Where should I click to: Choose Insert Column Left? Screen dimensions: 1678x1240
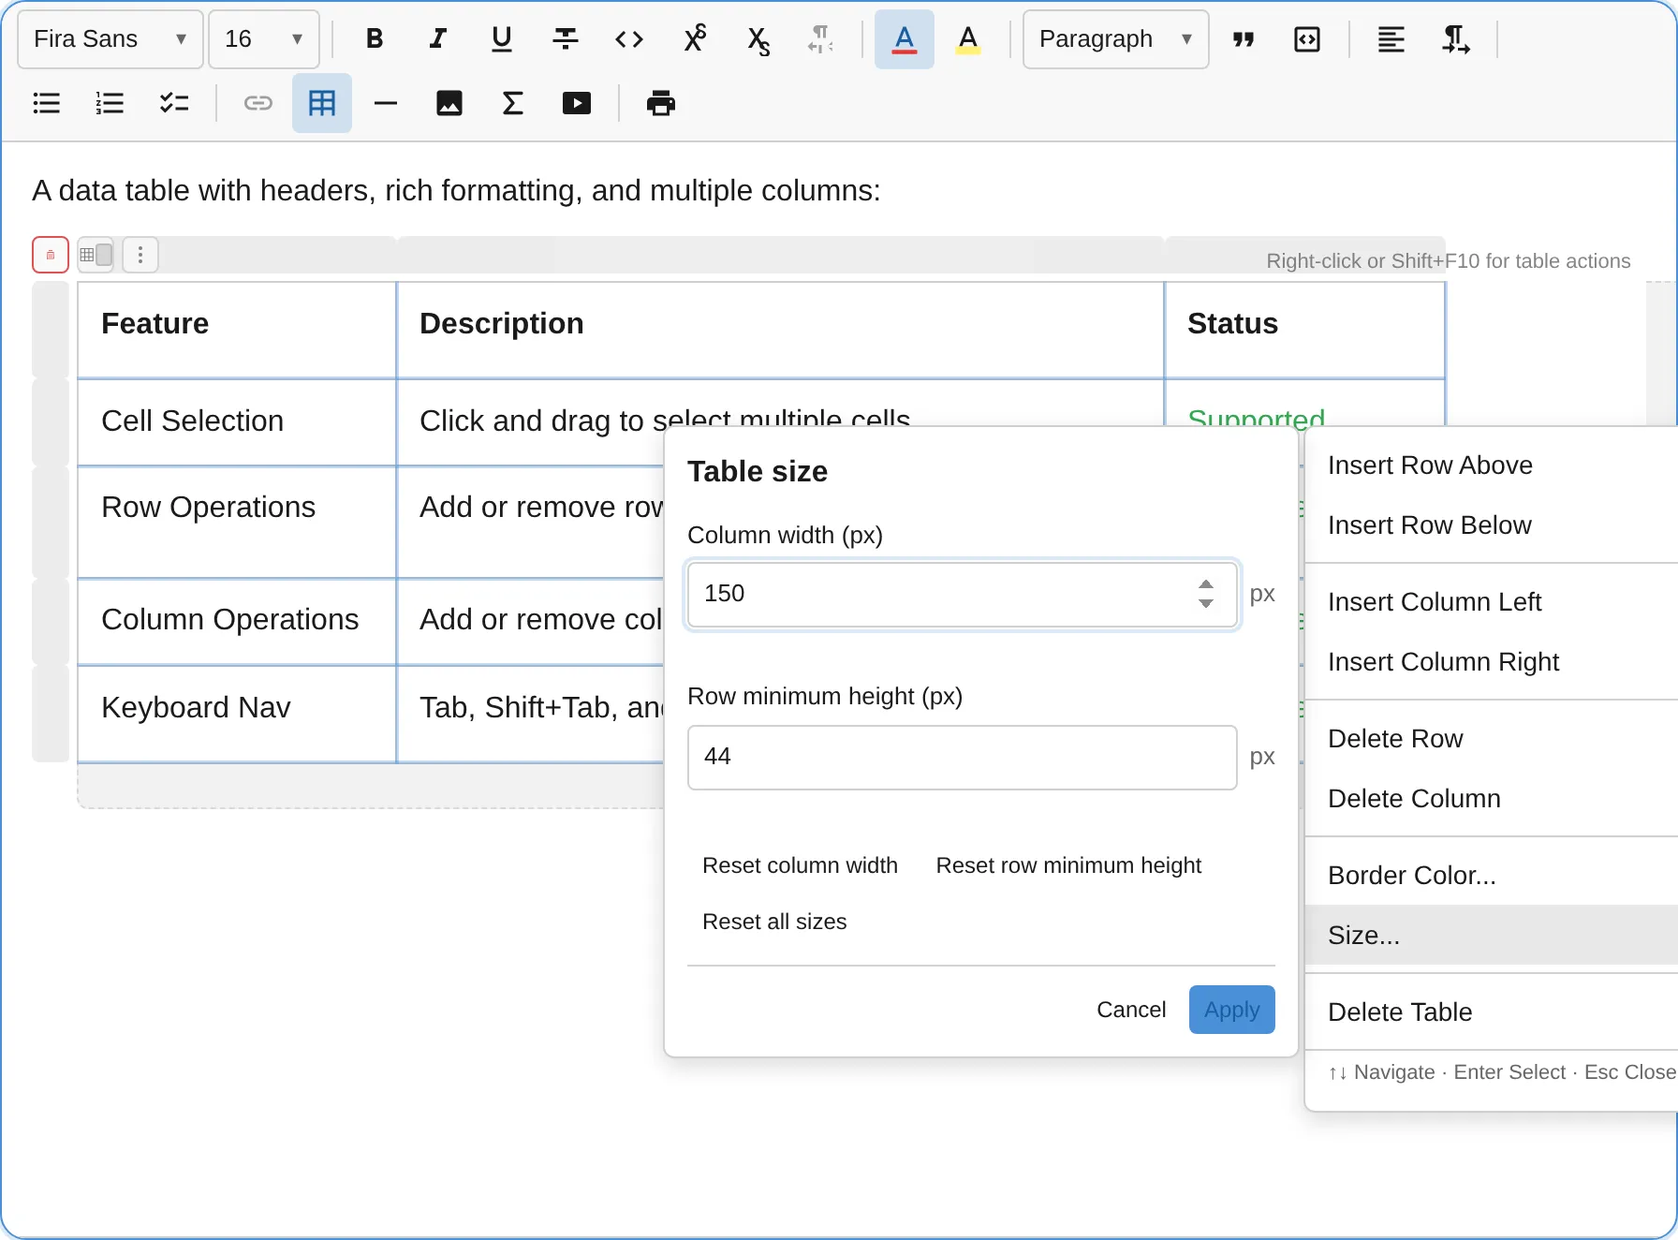click(x=1491, y=602)
